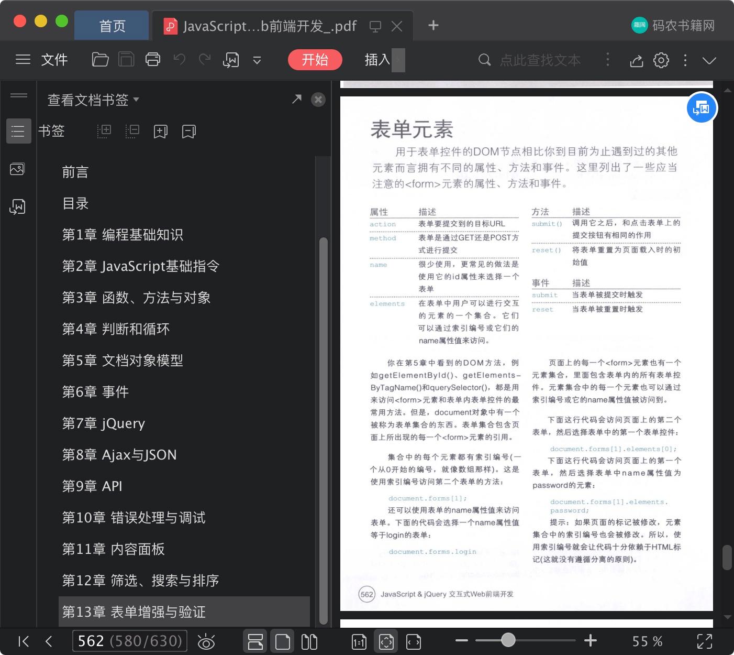The width and height of the screenshot is (734, 655).
Task: Click the zoom slider handle
Action: tap(508, 640)
